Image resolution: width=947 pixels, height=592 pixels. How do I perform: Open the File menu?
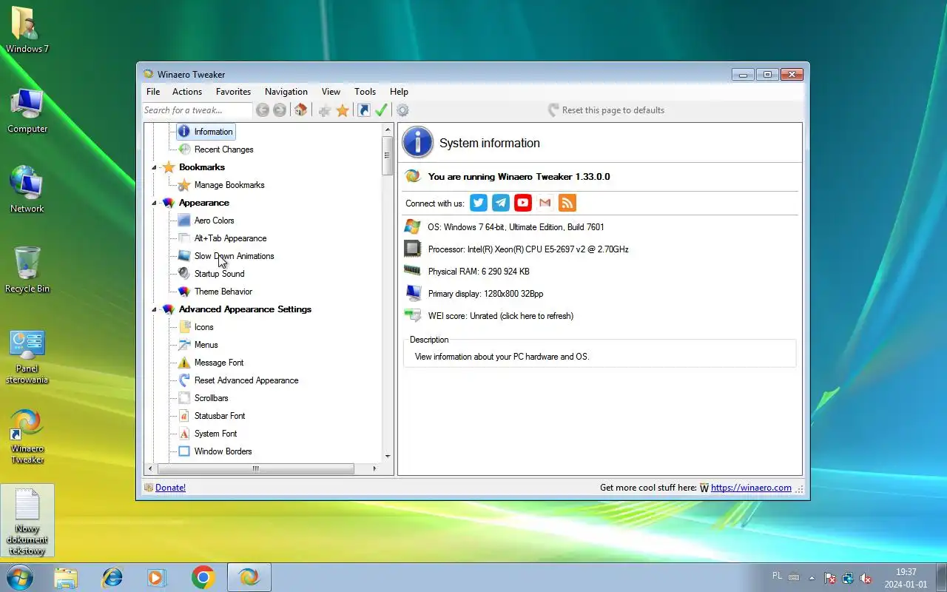pyautogui.click(x=153, y=92)
